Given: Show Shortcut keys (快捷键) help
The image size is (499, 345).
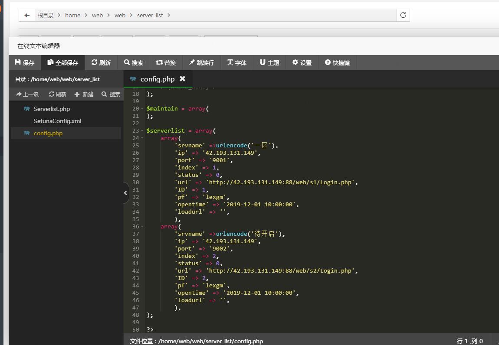Looking at the screenshot, I should click(337, 63).
